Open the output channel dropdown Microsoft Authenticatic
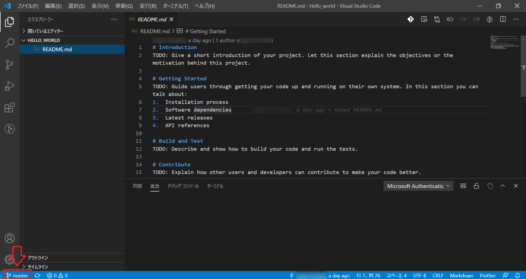526x279 pixels. point(418,186)
